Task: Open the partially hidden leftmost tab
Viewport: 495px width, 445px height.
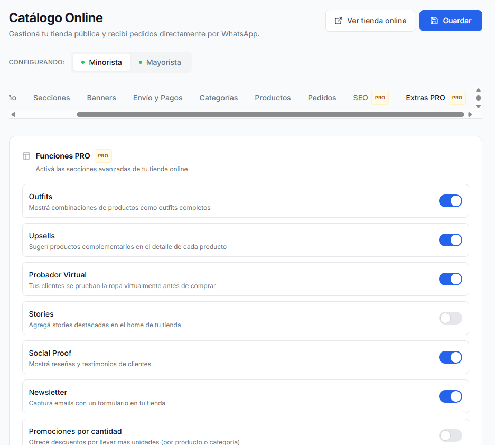Action: 13,98
